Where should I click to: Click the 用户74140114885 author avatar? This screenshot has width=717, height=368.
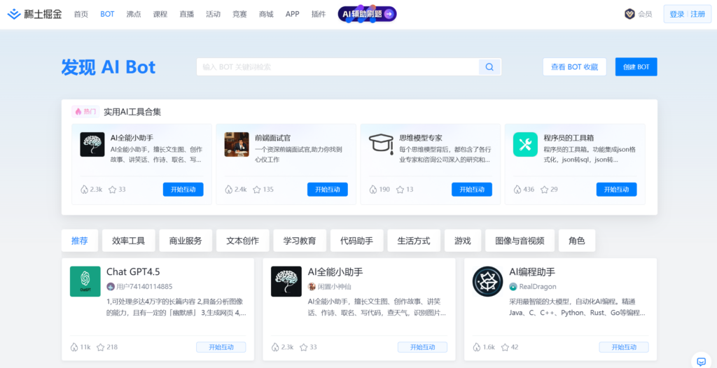coord(110,287)
